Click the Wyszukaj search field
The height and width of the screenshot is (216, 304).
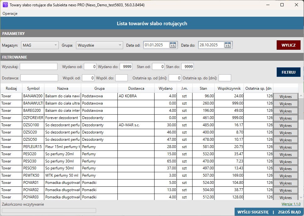tap(39, 66)
